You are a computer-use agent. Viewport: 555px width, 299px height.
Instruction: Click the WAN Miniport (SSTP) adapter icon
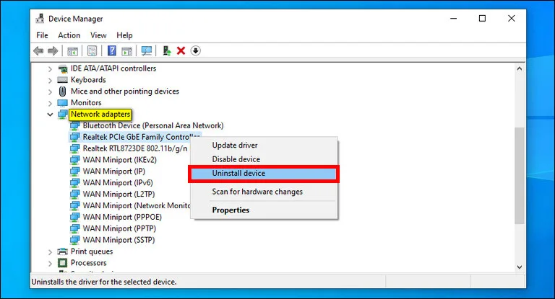[x=74, y=240]
